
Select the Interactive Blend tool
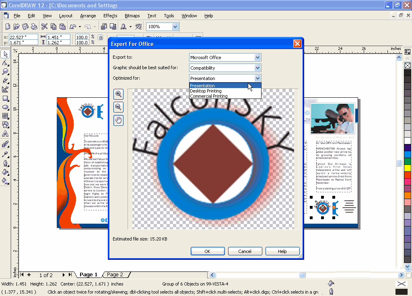(x=5, y=144)
